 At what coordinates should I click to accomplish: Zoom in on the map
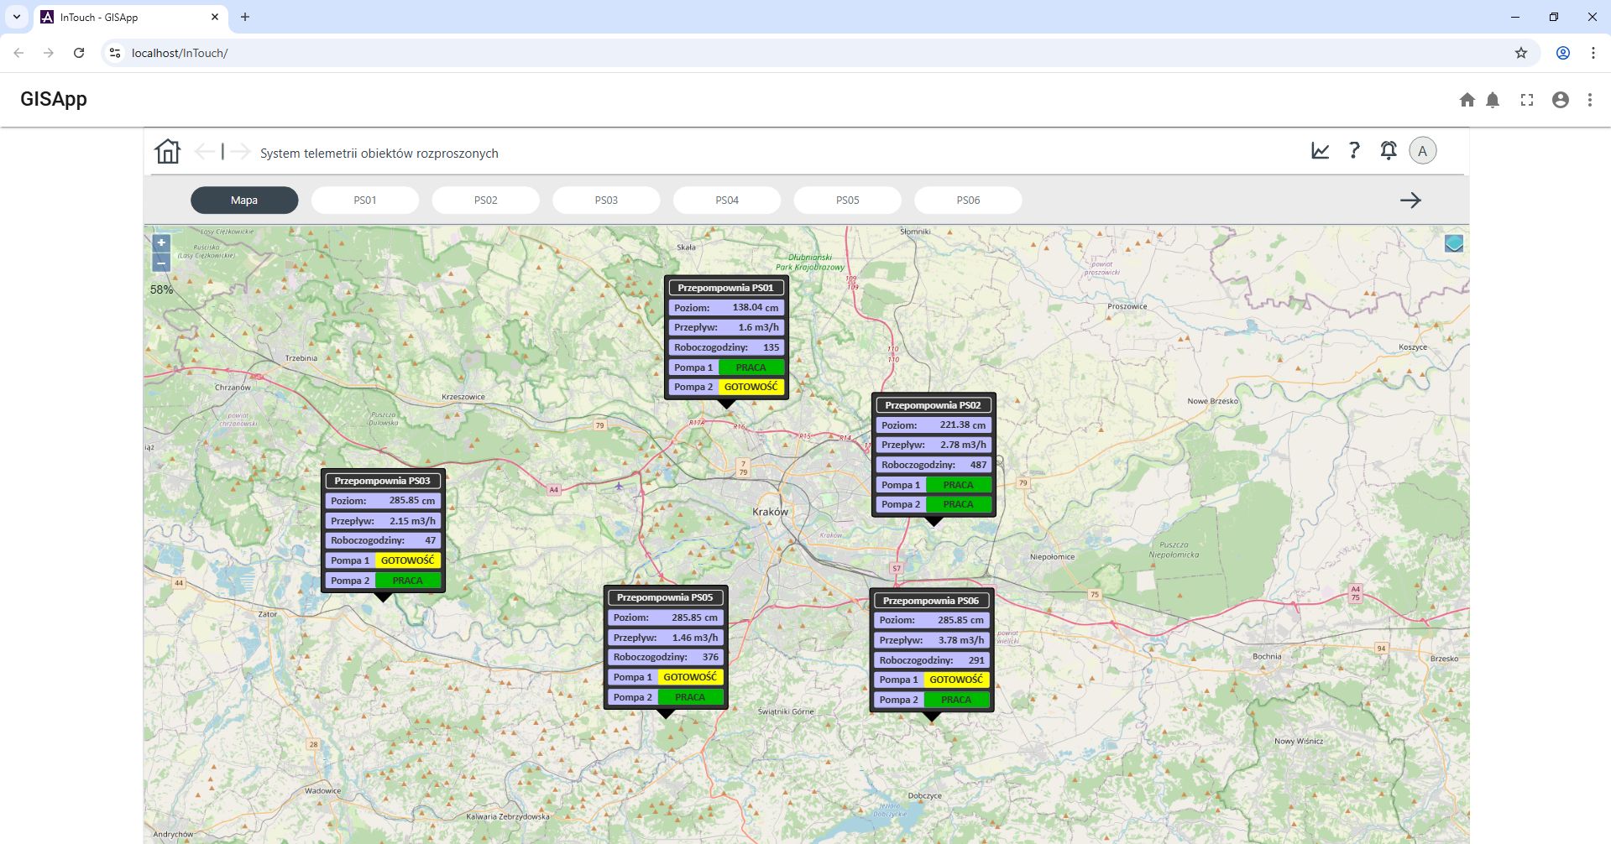pos(161,243)
